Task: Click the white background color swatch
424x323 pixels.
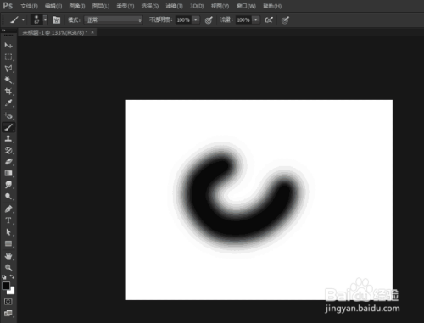Action: 12,291
